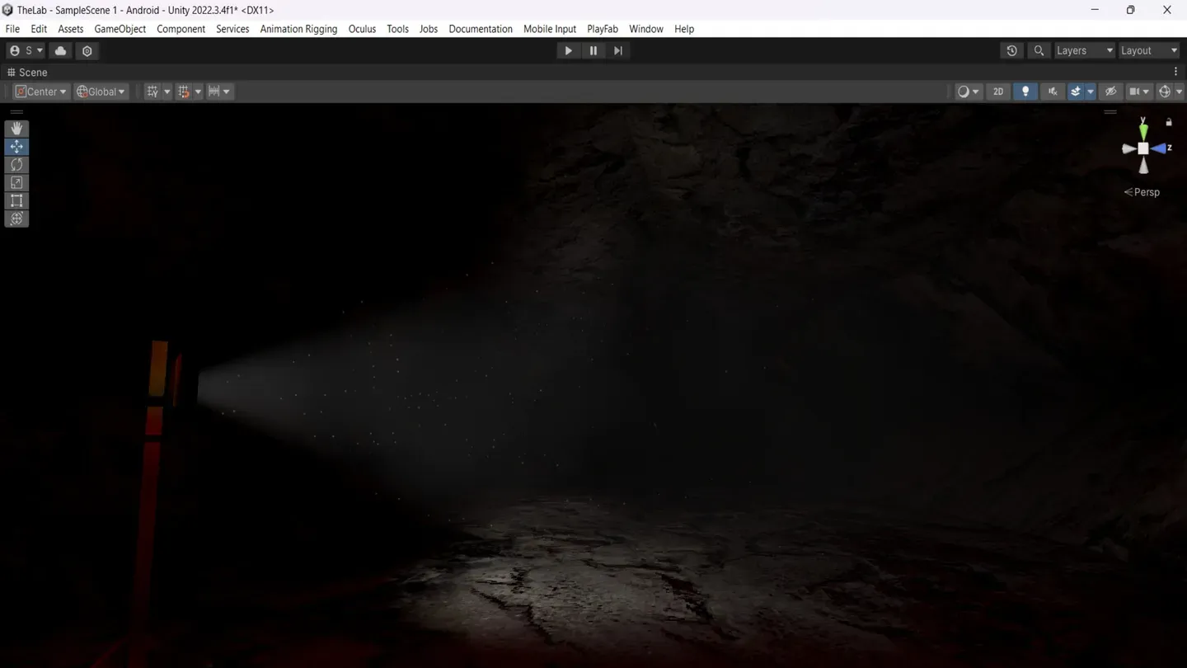
Task: Open the Layers dropdown
Action: tap(1083, 50)
